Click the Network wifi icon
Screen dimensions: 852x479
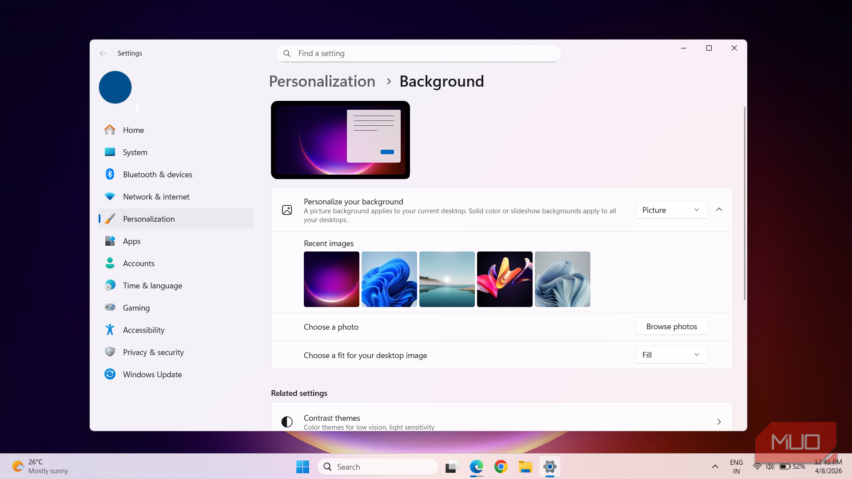pos(110,196)
